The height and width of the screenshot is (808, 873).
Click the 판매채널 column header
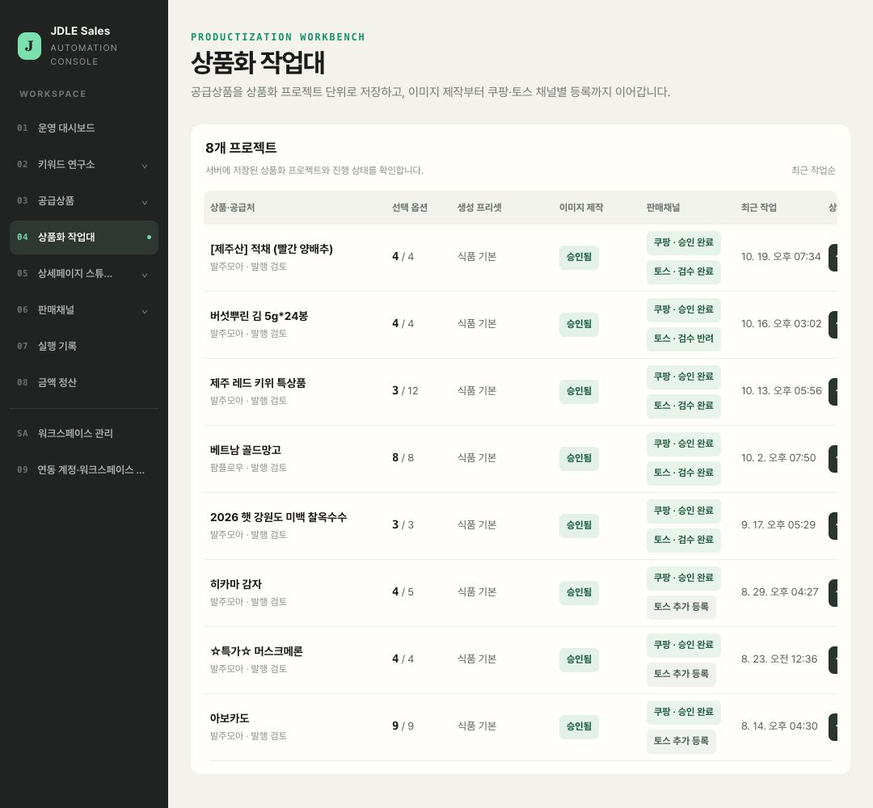(x=663, y=208)
